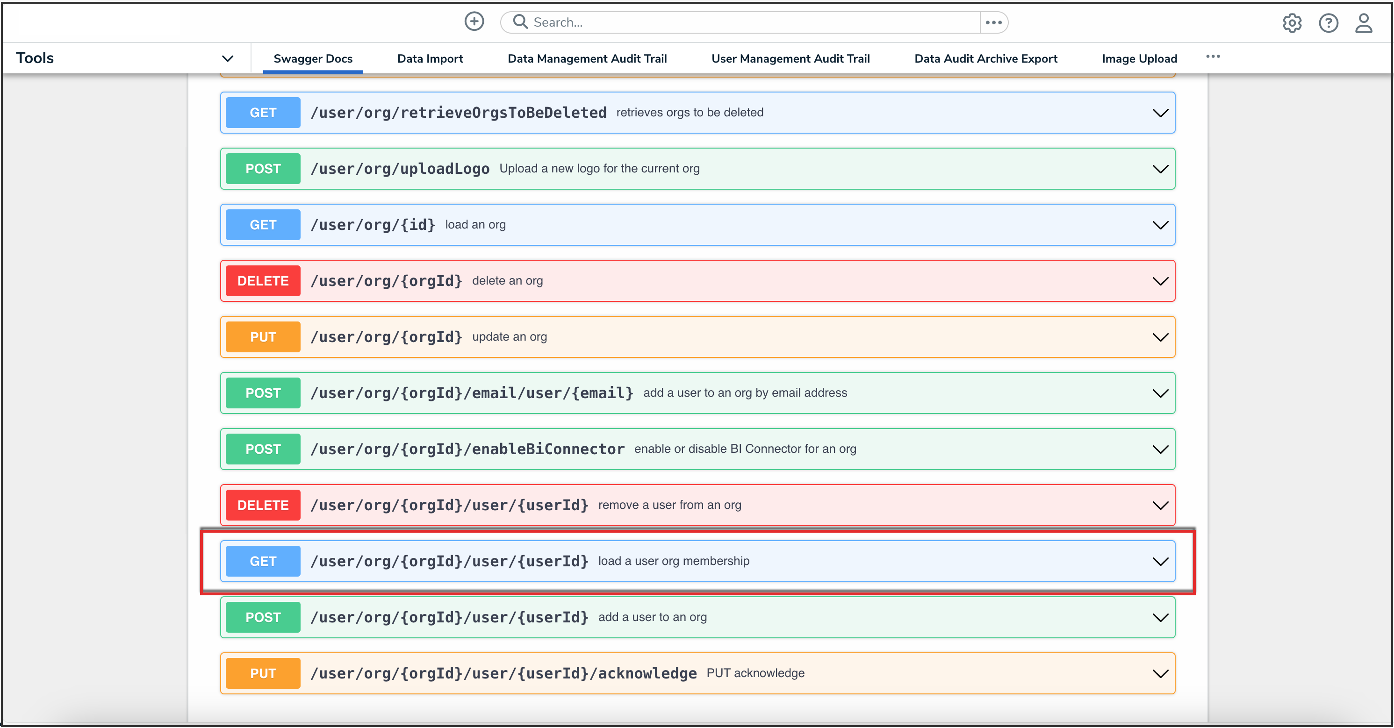Open the settings gear icon

point(1293,22)
